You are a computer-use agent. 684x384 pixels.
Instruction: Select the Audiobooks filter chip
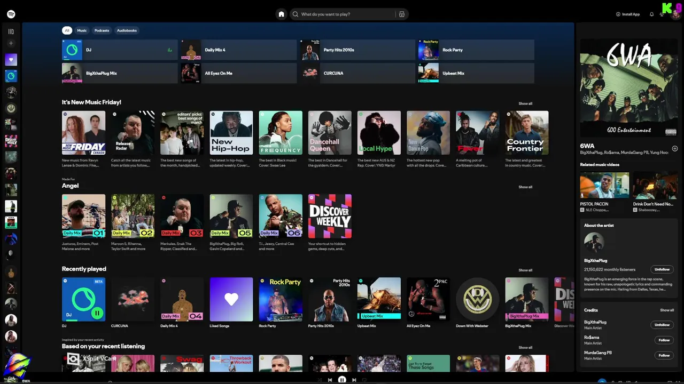click(127, 30)
